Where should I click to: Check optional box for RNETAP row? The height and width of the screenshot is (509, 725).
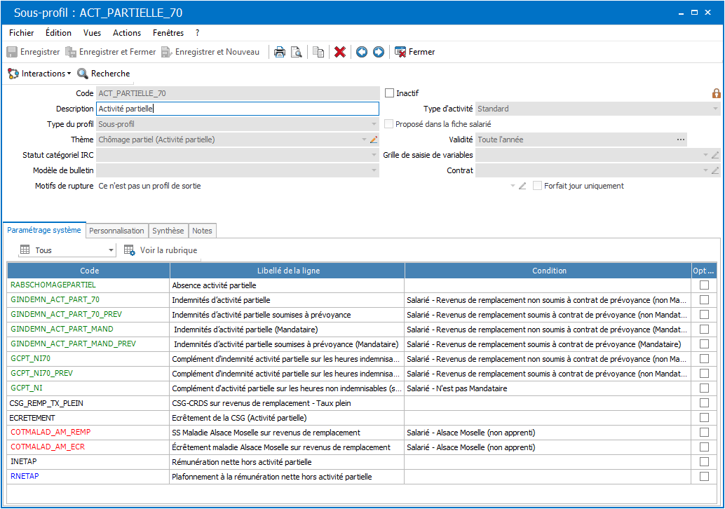[x=704, y=476]
